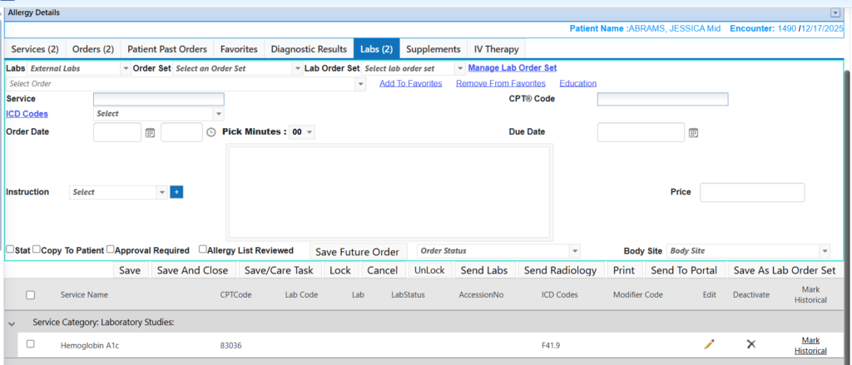852x365 pixels.
Task: Open the Due Date calendar picker
Action: [x=693, y=132]
